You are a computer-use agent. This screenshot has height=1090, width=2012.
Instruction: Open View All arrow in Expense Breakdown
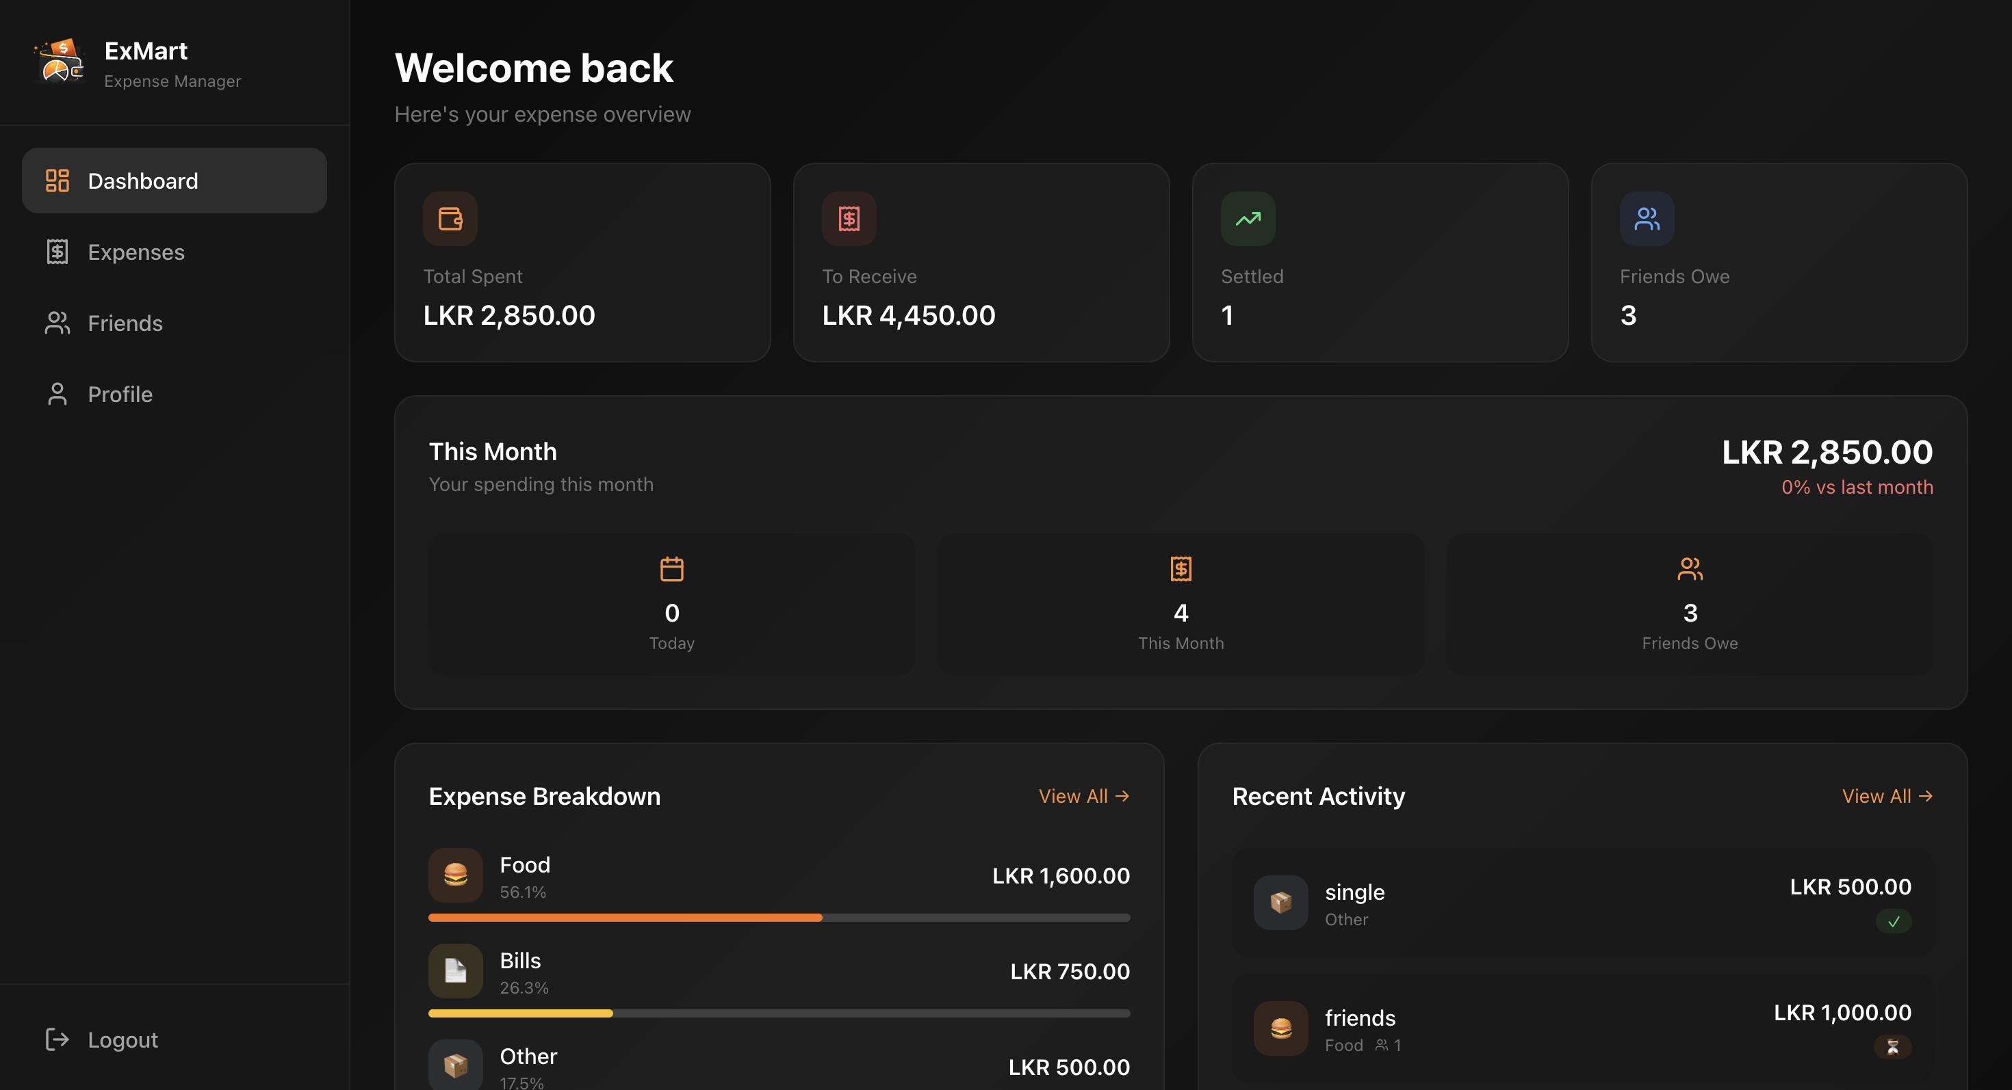1084,796
